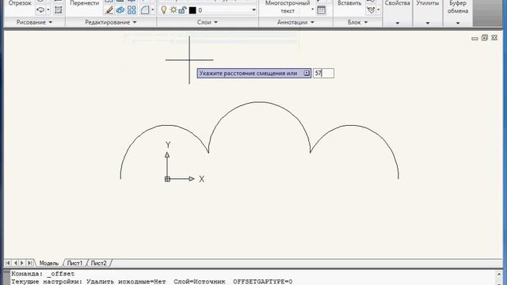Viewport: 507px width, 285px height.
Task: Open the Буфер обмена panel dropdown
Action: click(458, 23)
